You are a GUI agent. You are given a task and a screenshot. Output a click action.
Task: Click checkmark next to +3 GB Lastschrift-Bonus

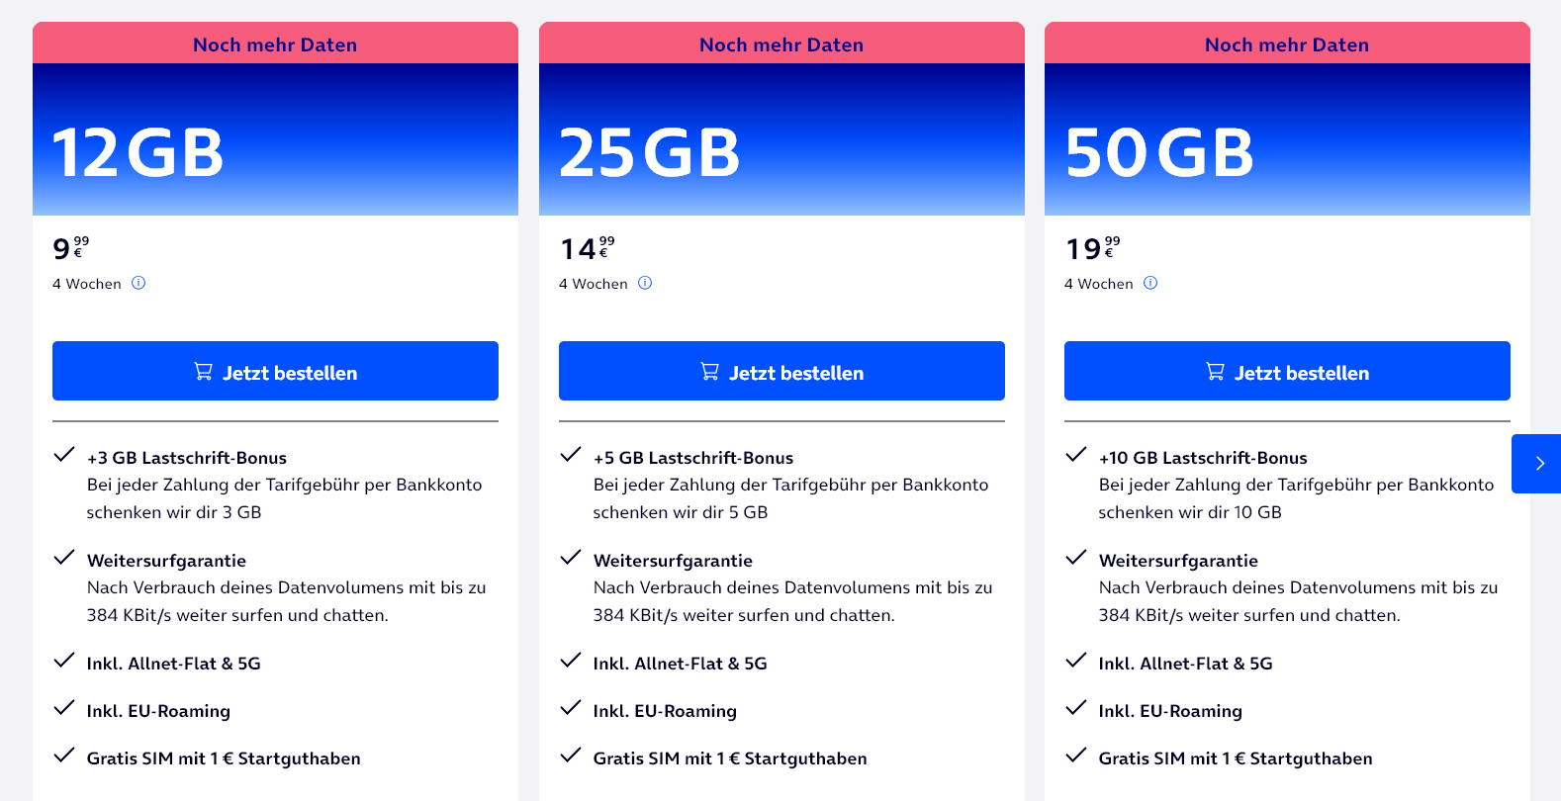(64, 455)
